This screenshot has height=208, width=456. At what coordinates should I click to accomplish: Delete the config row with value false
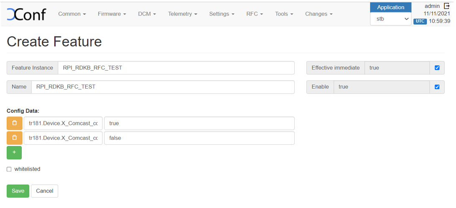click(x=15, y=138)
